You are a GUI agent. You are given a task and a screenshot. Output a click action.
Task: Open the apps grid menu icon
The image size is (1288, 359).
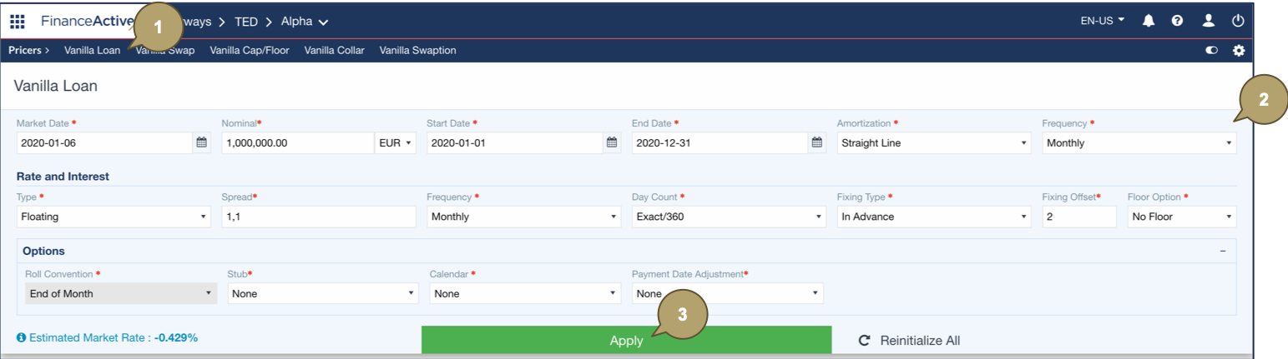17,21
